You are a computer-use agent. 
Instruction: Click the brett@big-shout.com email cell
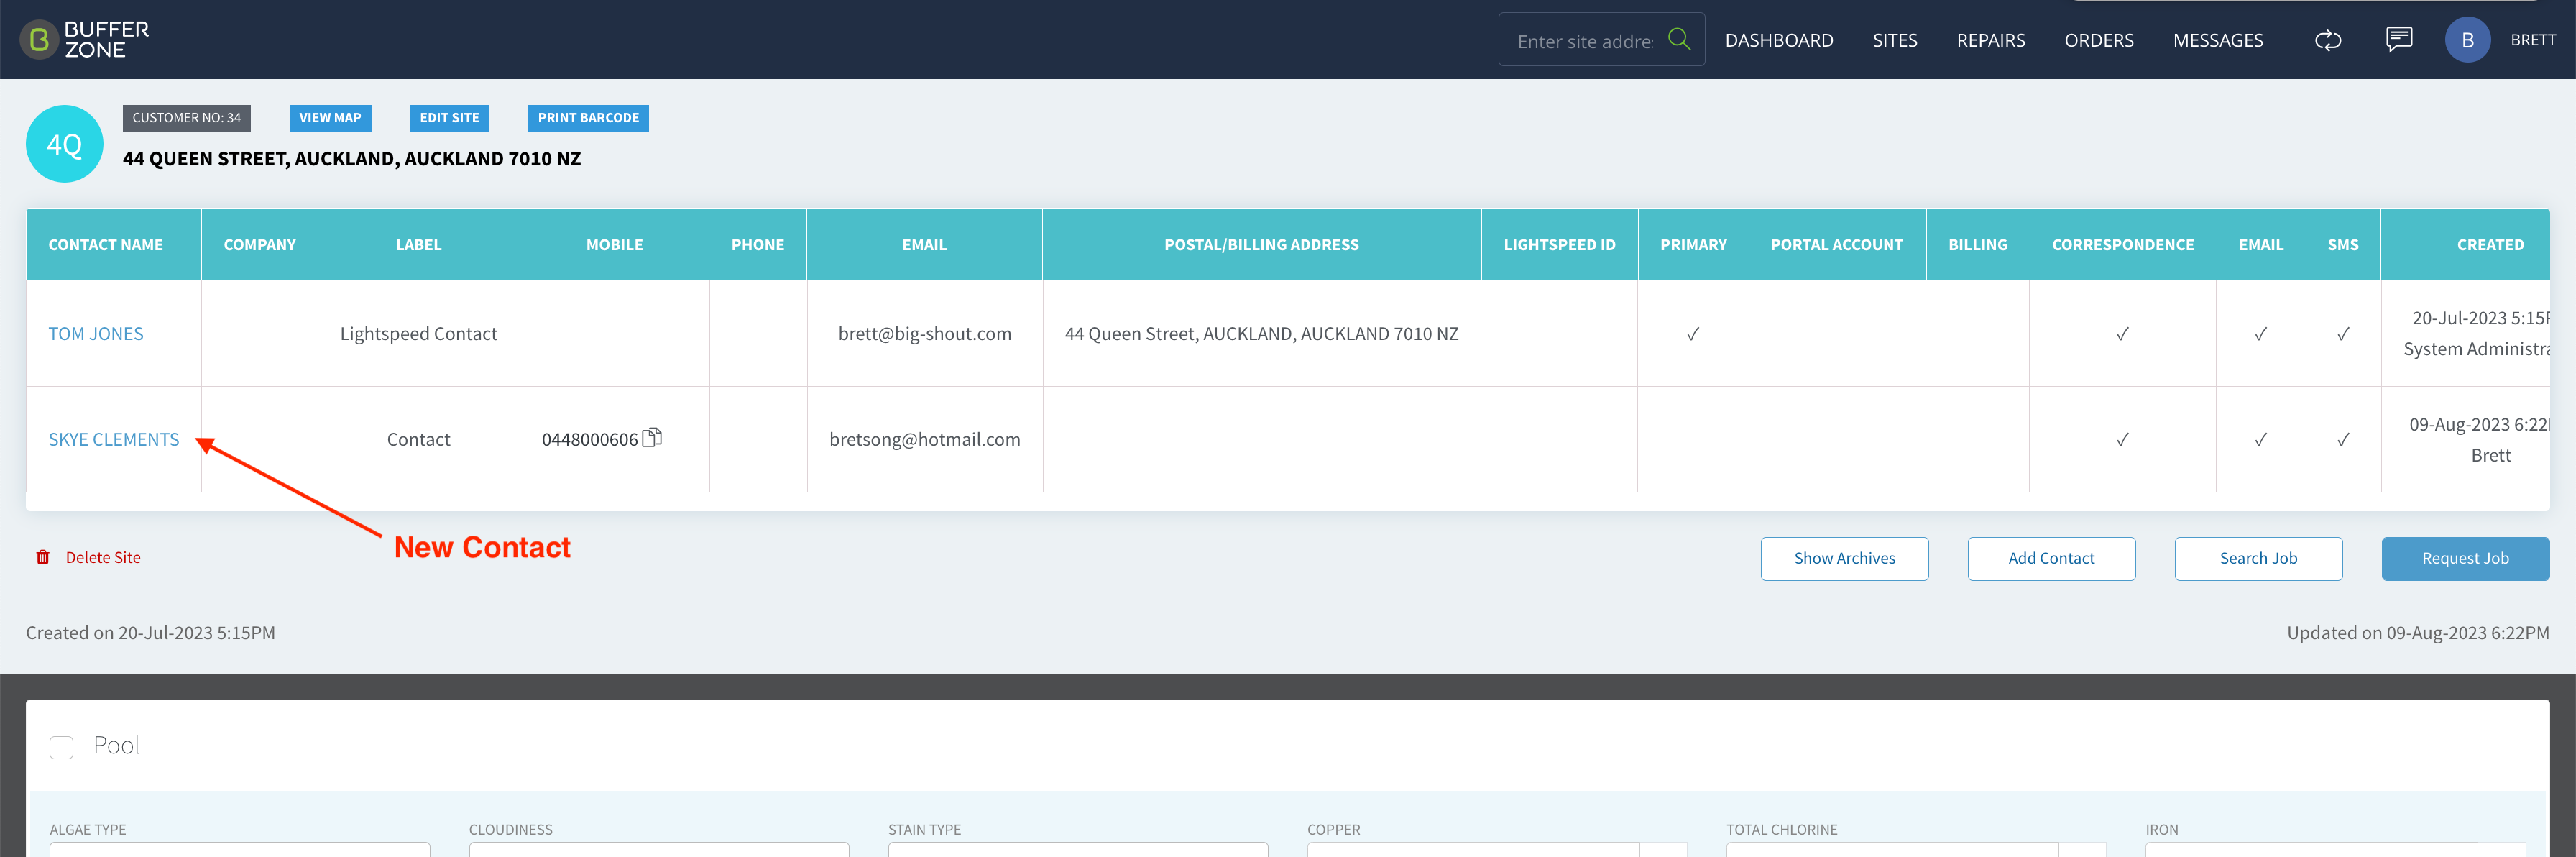tap(924, 333)
